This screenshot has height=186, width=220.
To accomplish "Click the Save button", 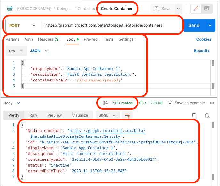I will [162, 9].
